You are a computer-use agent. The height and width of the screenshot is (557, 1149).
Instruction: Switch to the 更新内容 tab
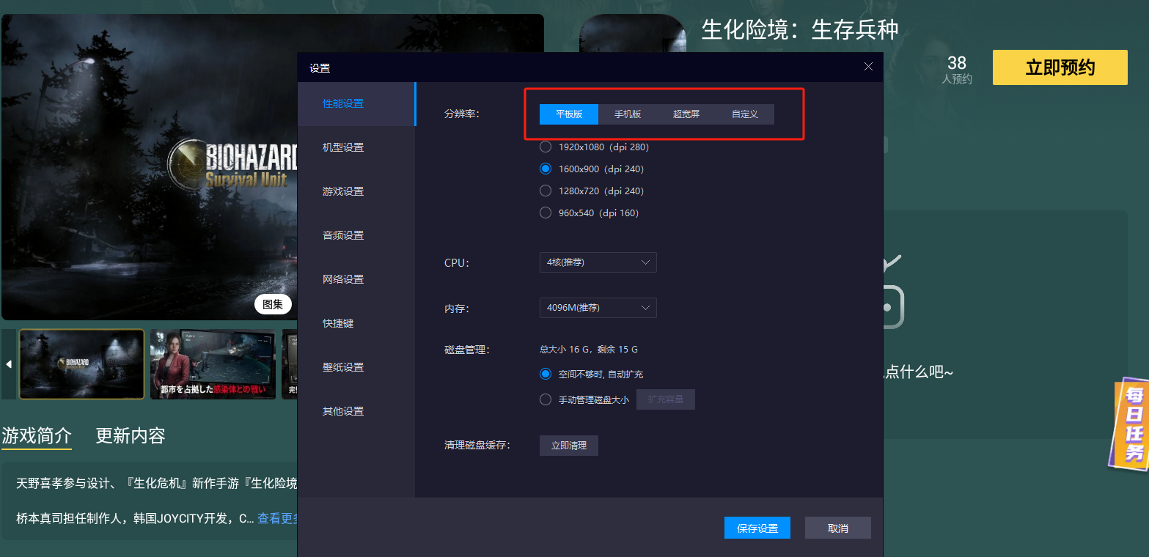coord(131,435)
